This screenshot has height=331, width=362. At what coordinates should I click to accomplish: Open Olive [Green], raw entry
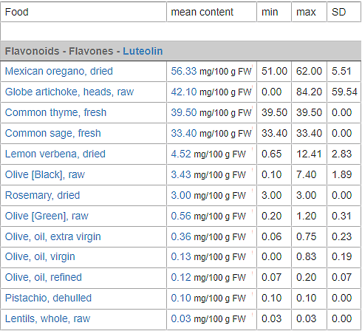click(x=47, y=216)
